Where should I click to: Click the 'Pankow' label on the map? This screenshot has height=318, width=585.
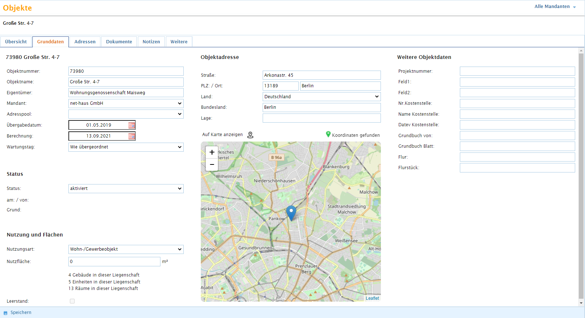pyautogui.click(x=276, y=219)
